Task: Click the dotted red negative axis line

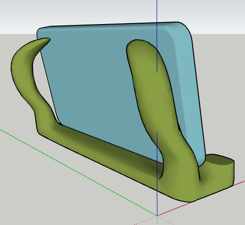Action: 145,220
